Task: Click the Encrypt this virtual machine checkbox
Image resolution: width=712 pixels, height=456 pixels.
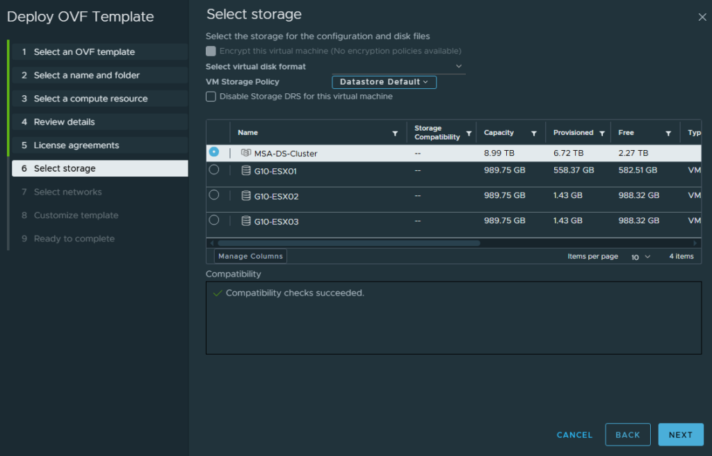Action: point(211,51)
